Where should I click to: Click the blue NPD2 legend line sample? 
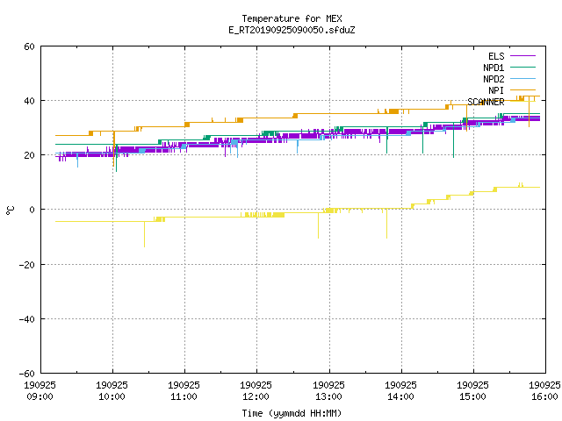pyautogui.click(x=522, y=79)
